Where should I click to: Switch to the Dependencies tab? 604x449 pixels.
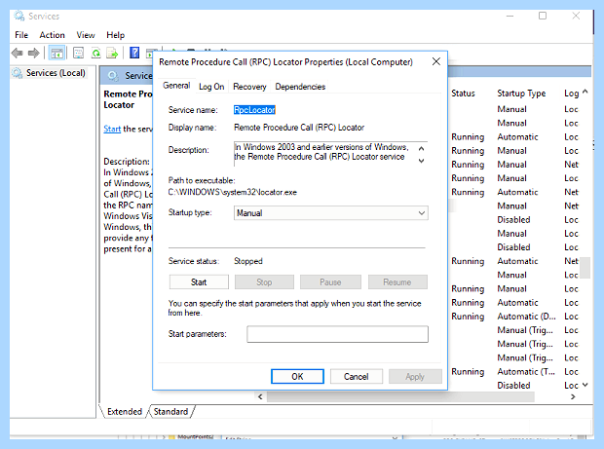(x=300, y=87)
